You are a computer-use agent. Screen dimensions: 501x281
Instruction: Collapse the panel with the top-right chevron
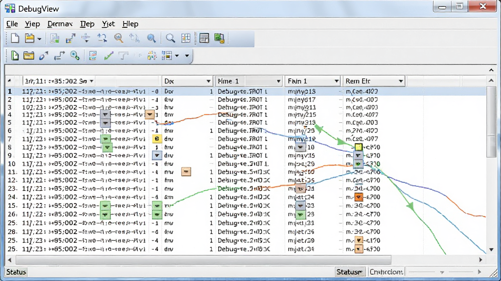pyautogui.click(x=491, y=70)
